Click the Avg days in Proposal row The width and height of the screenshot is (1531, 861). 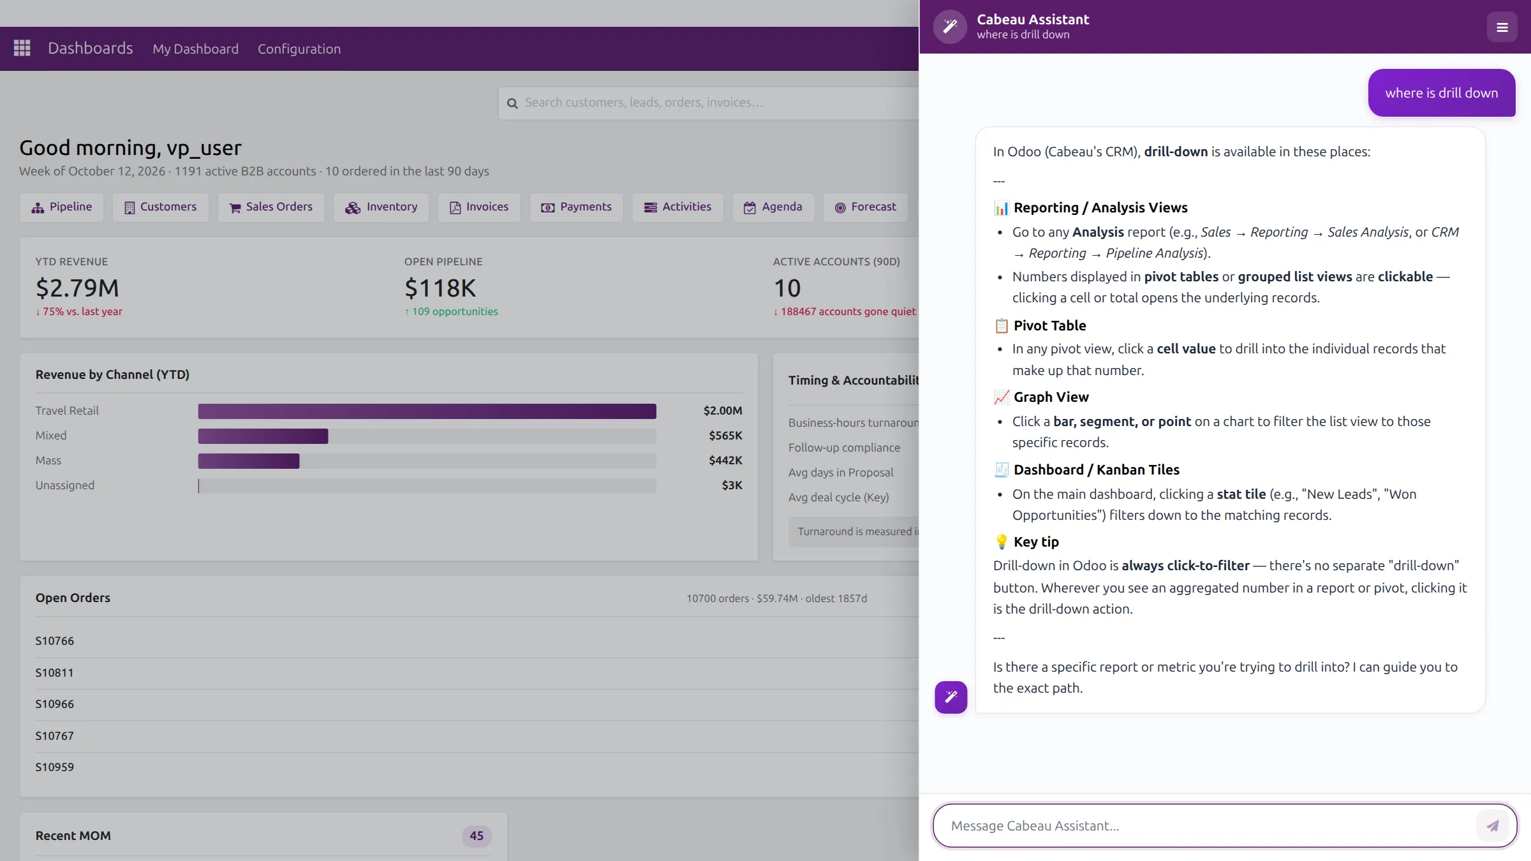click(841, 473)
